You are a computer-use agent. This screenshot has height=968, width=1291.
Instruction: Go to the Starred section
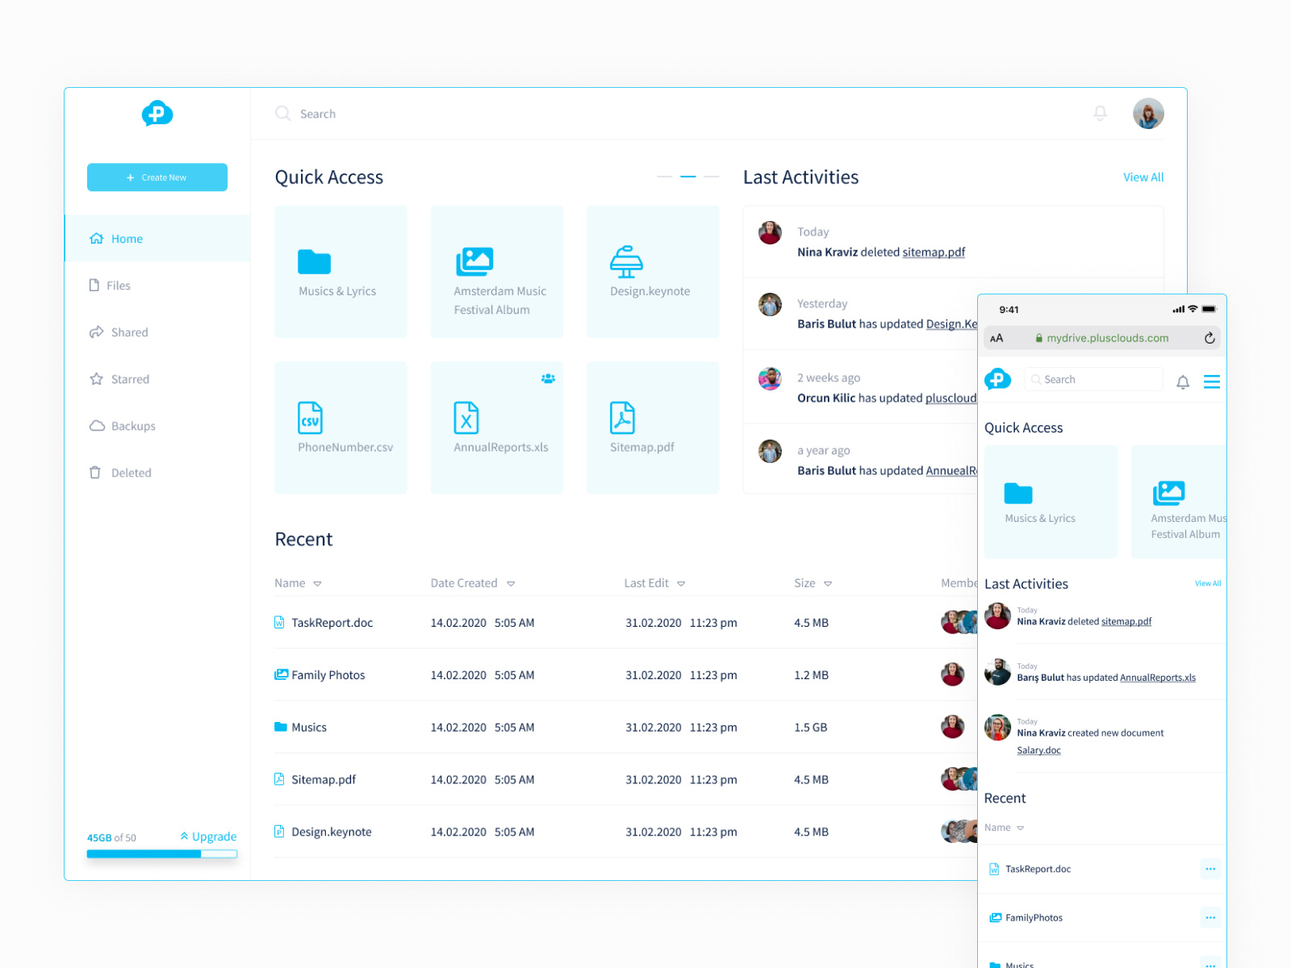click(x=132, y=379)
